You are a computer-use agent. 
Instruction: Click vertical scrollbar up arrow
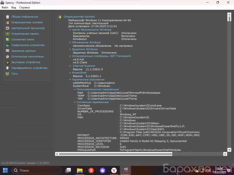(x=229, y=15)
